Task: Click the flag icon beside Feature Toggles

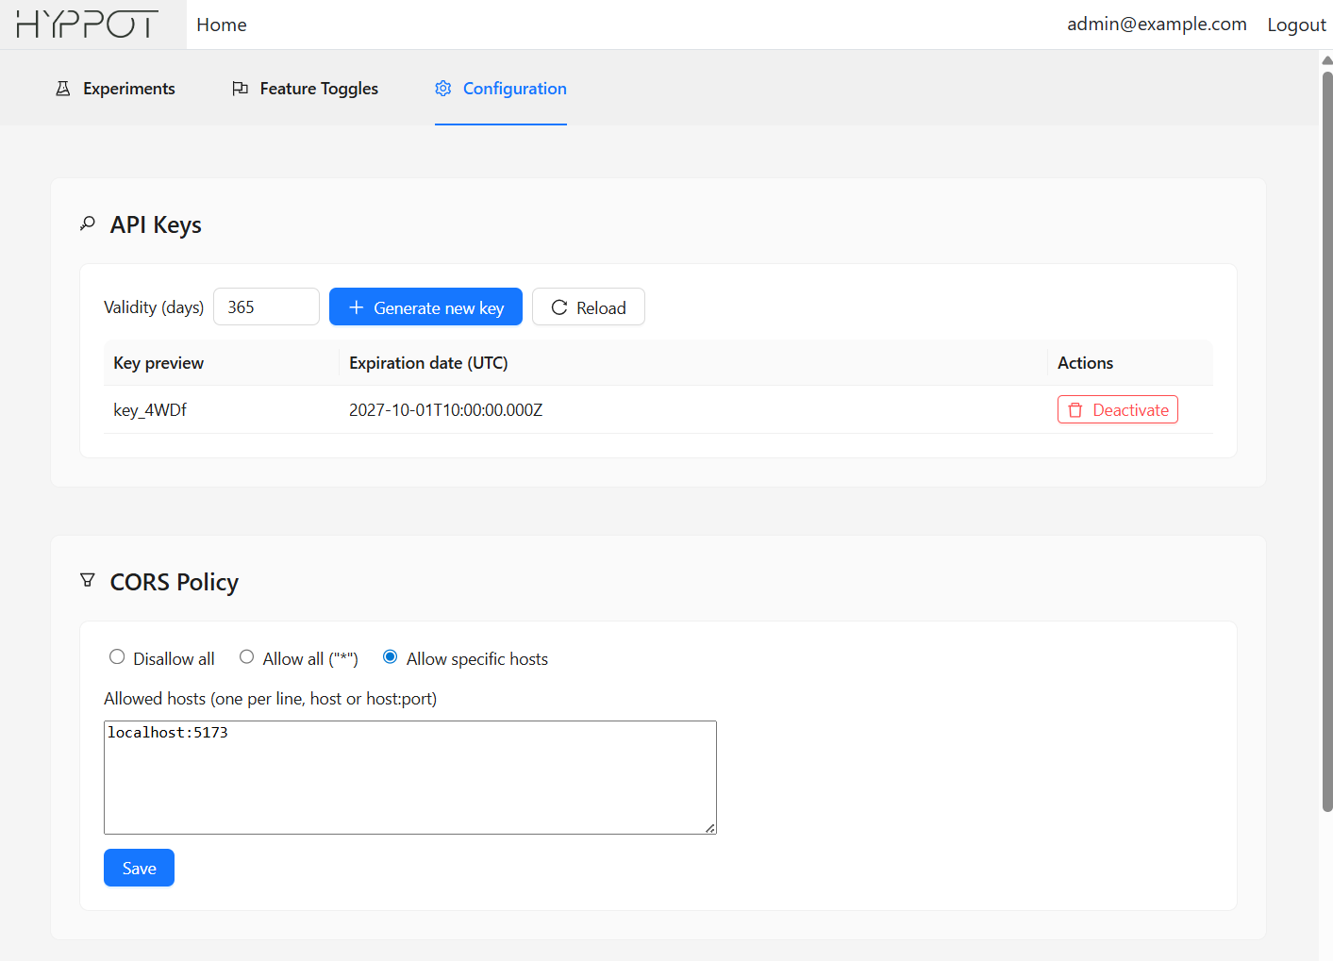Action: 240,88
